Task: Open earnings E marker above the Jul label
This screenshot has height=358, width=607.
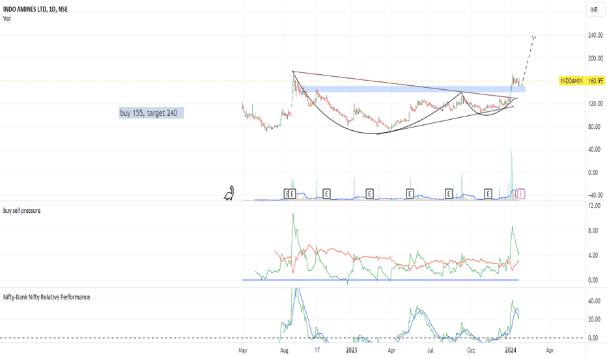Action: [449, 194]
